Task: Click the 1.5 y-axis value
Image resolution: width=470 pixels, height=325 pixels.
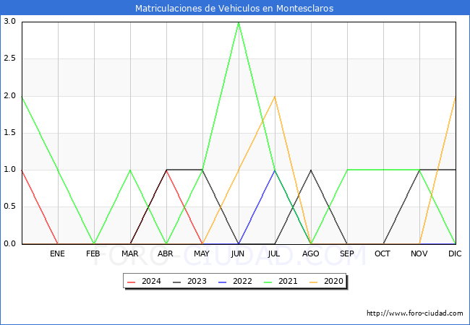Action: tap(9, 133)
